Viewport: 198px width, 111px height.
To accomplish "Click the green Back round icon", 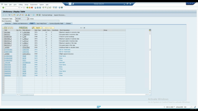I will coord(28,8).
